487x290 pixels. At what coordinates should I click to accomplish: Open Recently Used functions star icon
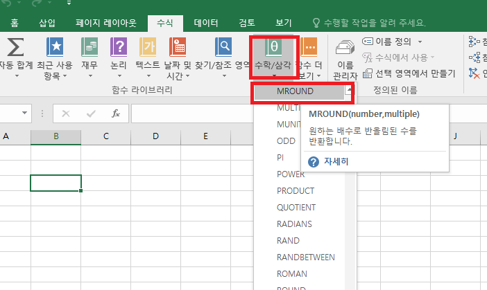click(x=55, y=47)
